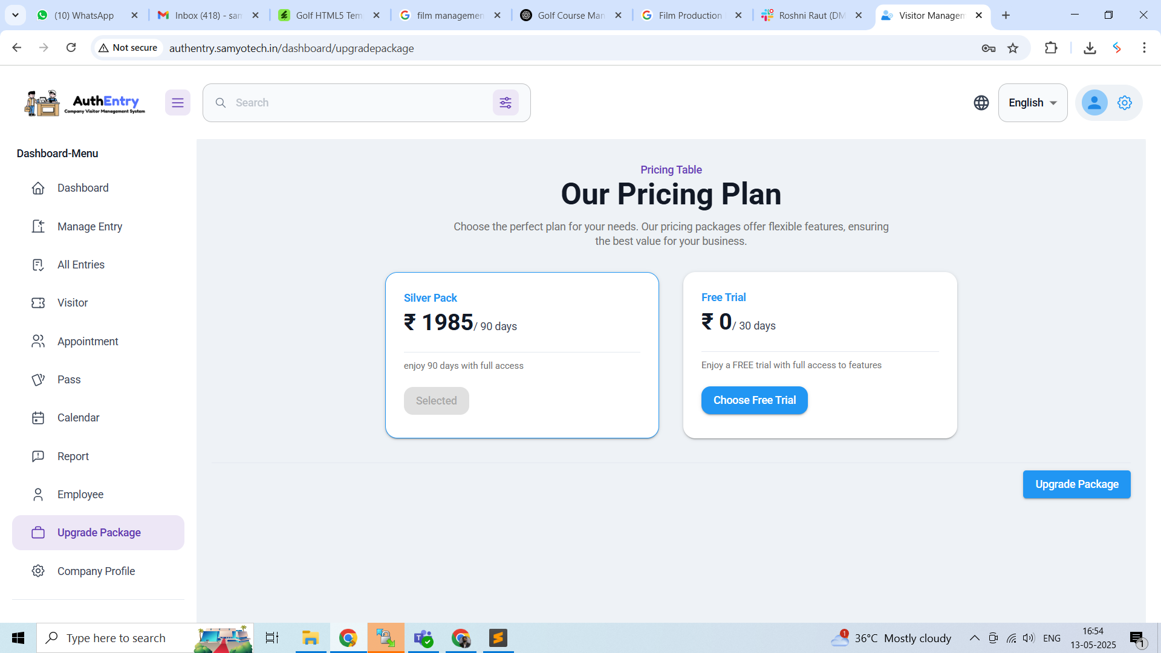
Task: Open the search filter options icon
Action: pyautogui.click(x=506, y=103)
